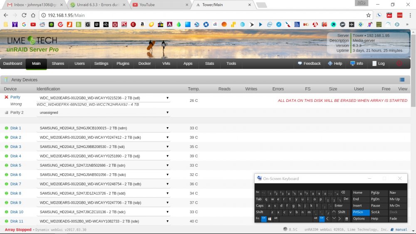
Task: Click the red power icon in navigation bar
Action: click(399, 63)
